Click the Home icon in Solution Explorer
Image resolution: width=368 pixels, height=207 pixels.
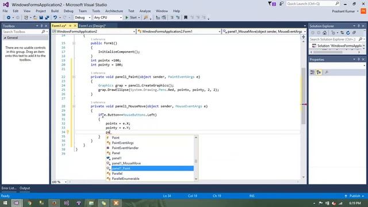pos(324,33)
